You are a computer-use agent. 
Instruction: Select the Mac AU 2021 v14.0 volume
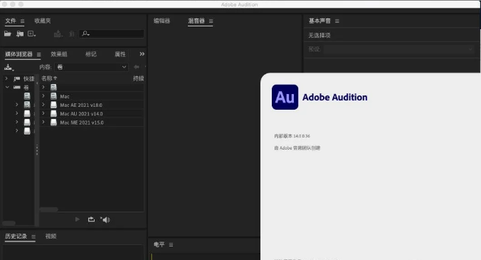pyautogui.click(x=81, y=114)
